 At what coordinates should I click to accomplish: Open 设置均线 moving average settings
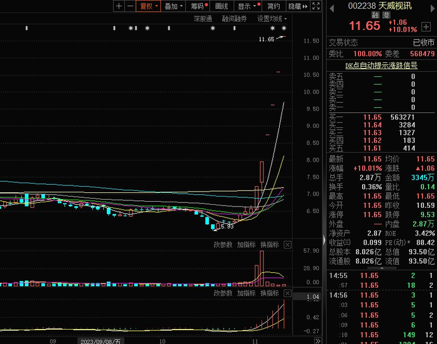(x=272, y=19)
